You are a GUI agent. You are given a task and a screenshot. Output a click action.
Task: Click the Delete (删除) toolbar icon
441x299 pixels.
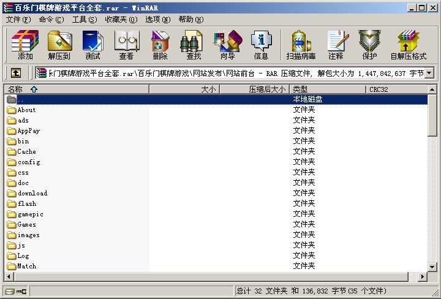click(x=160, y=45)
